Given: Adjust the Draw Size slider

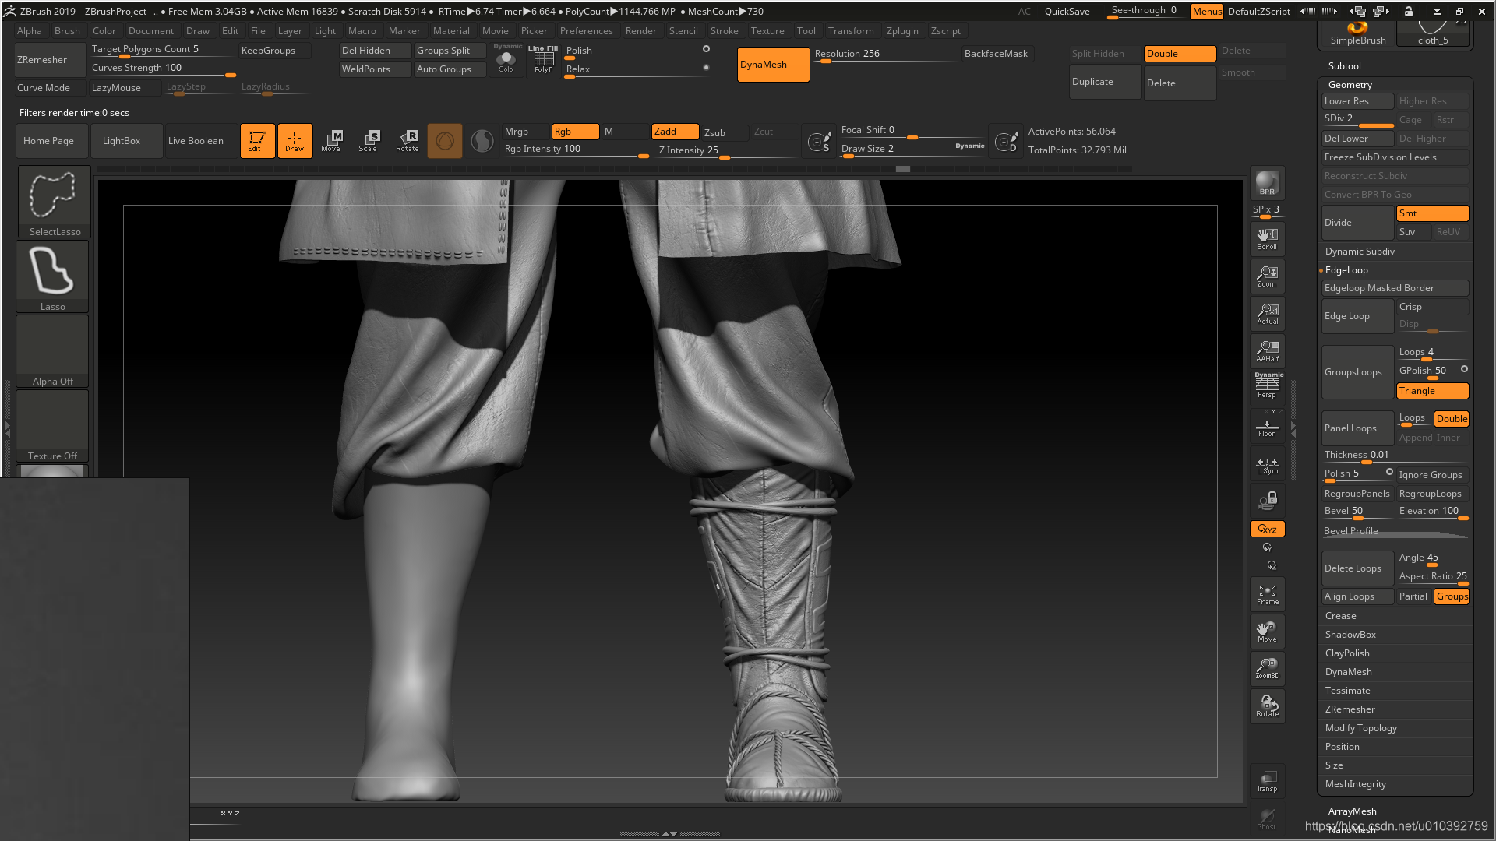Looking at the screenshot, I should click(912, 149).
